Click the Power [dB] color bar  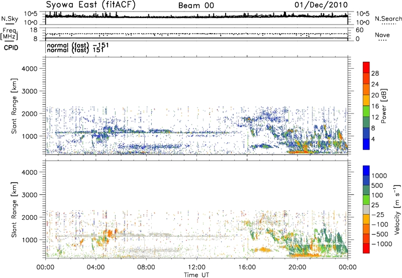(366, 106)
